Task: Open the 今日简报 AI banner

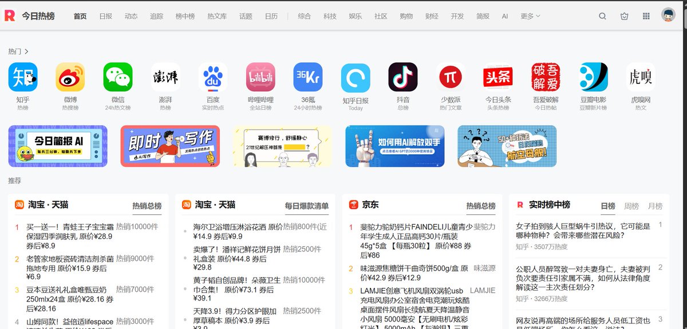Action: [x=58, y=146]
